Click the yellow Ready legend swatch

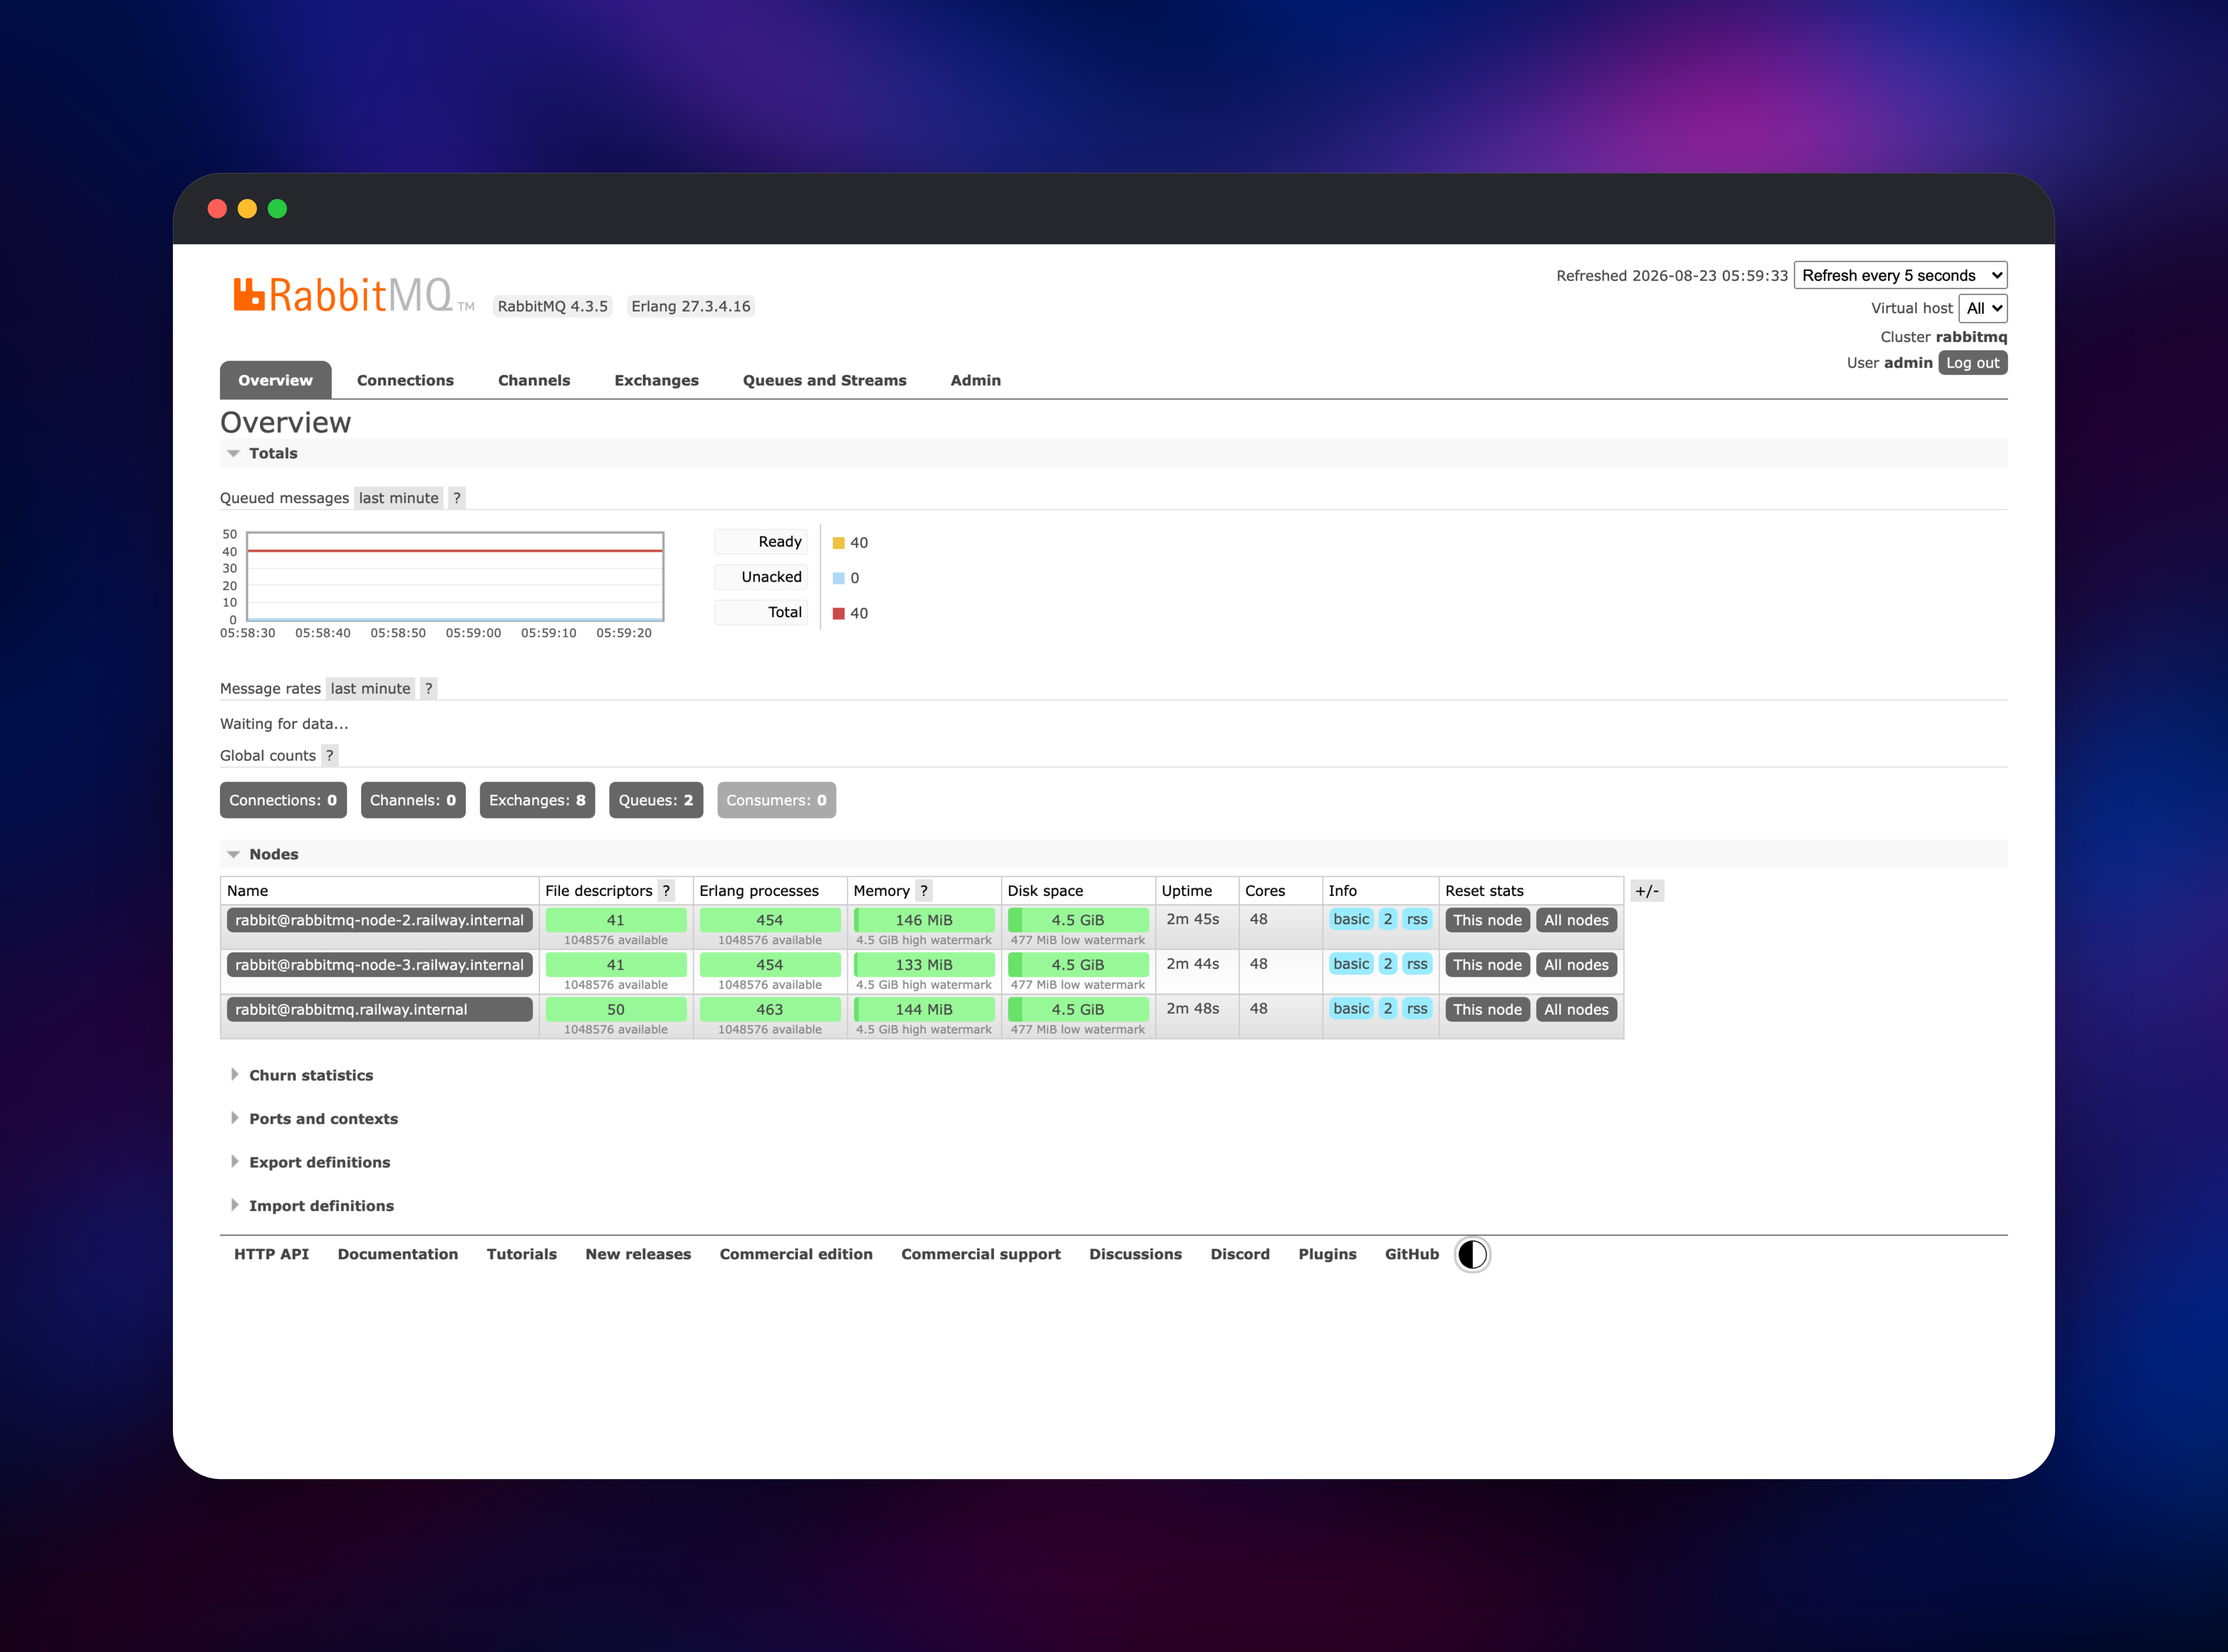point(839,543)
